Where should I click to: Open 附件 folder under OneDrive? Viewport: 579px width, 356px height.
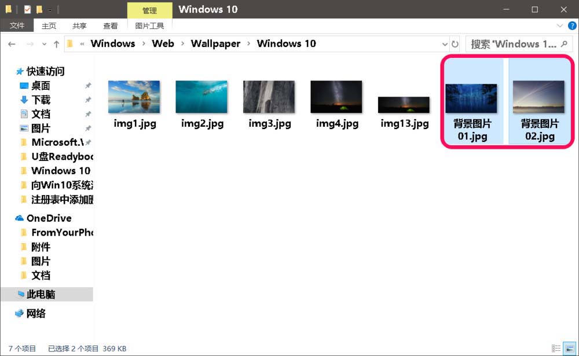tap(41, 247)
